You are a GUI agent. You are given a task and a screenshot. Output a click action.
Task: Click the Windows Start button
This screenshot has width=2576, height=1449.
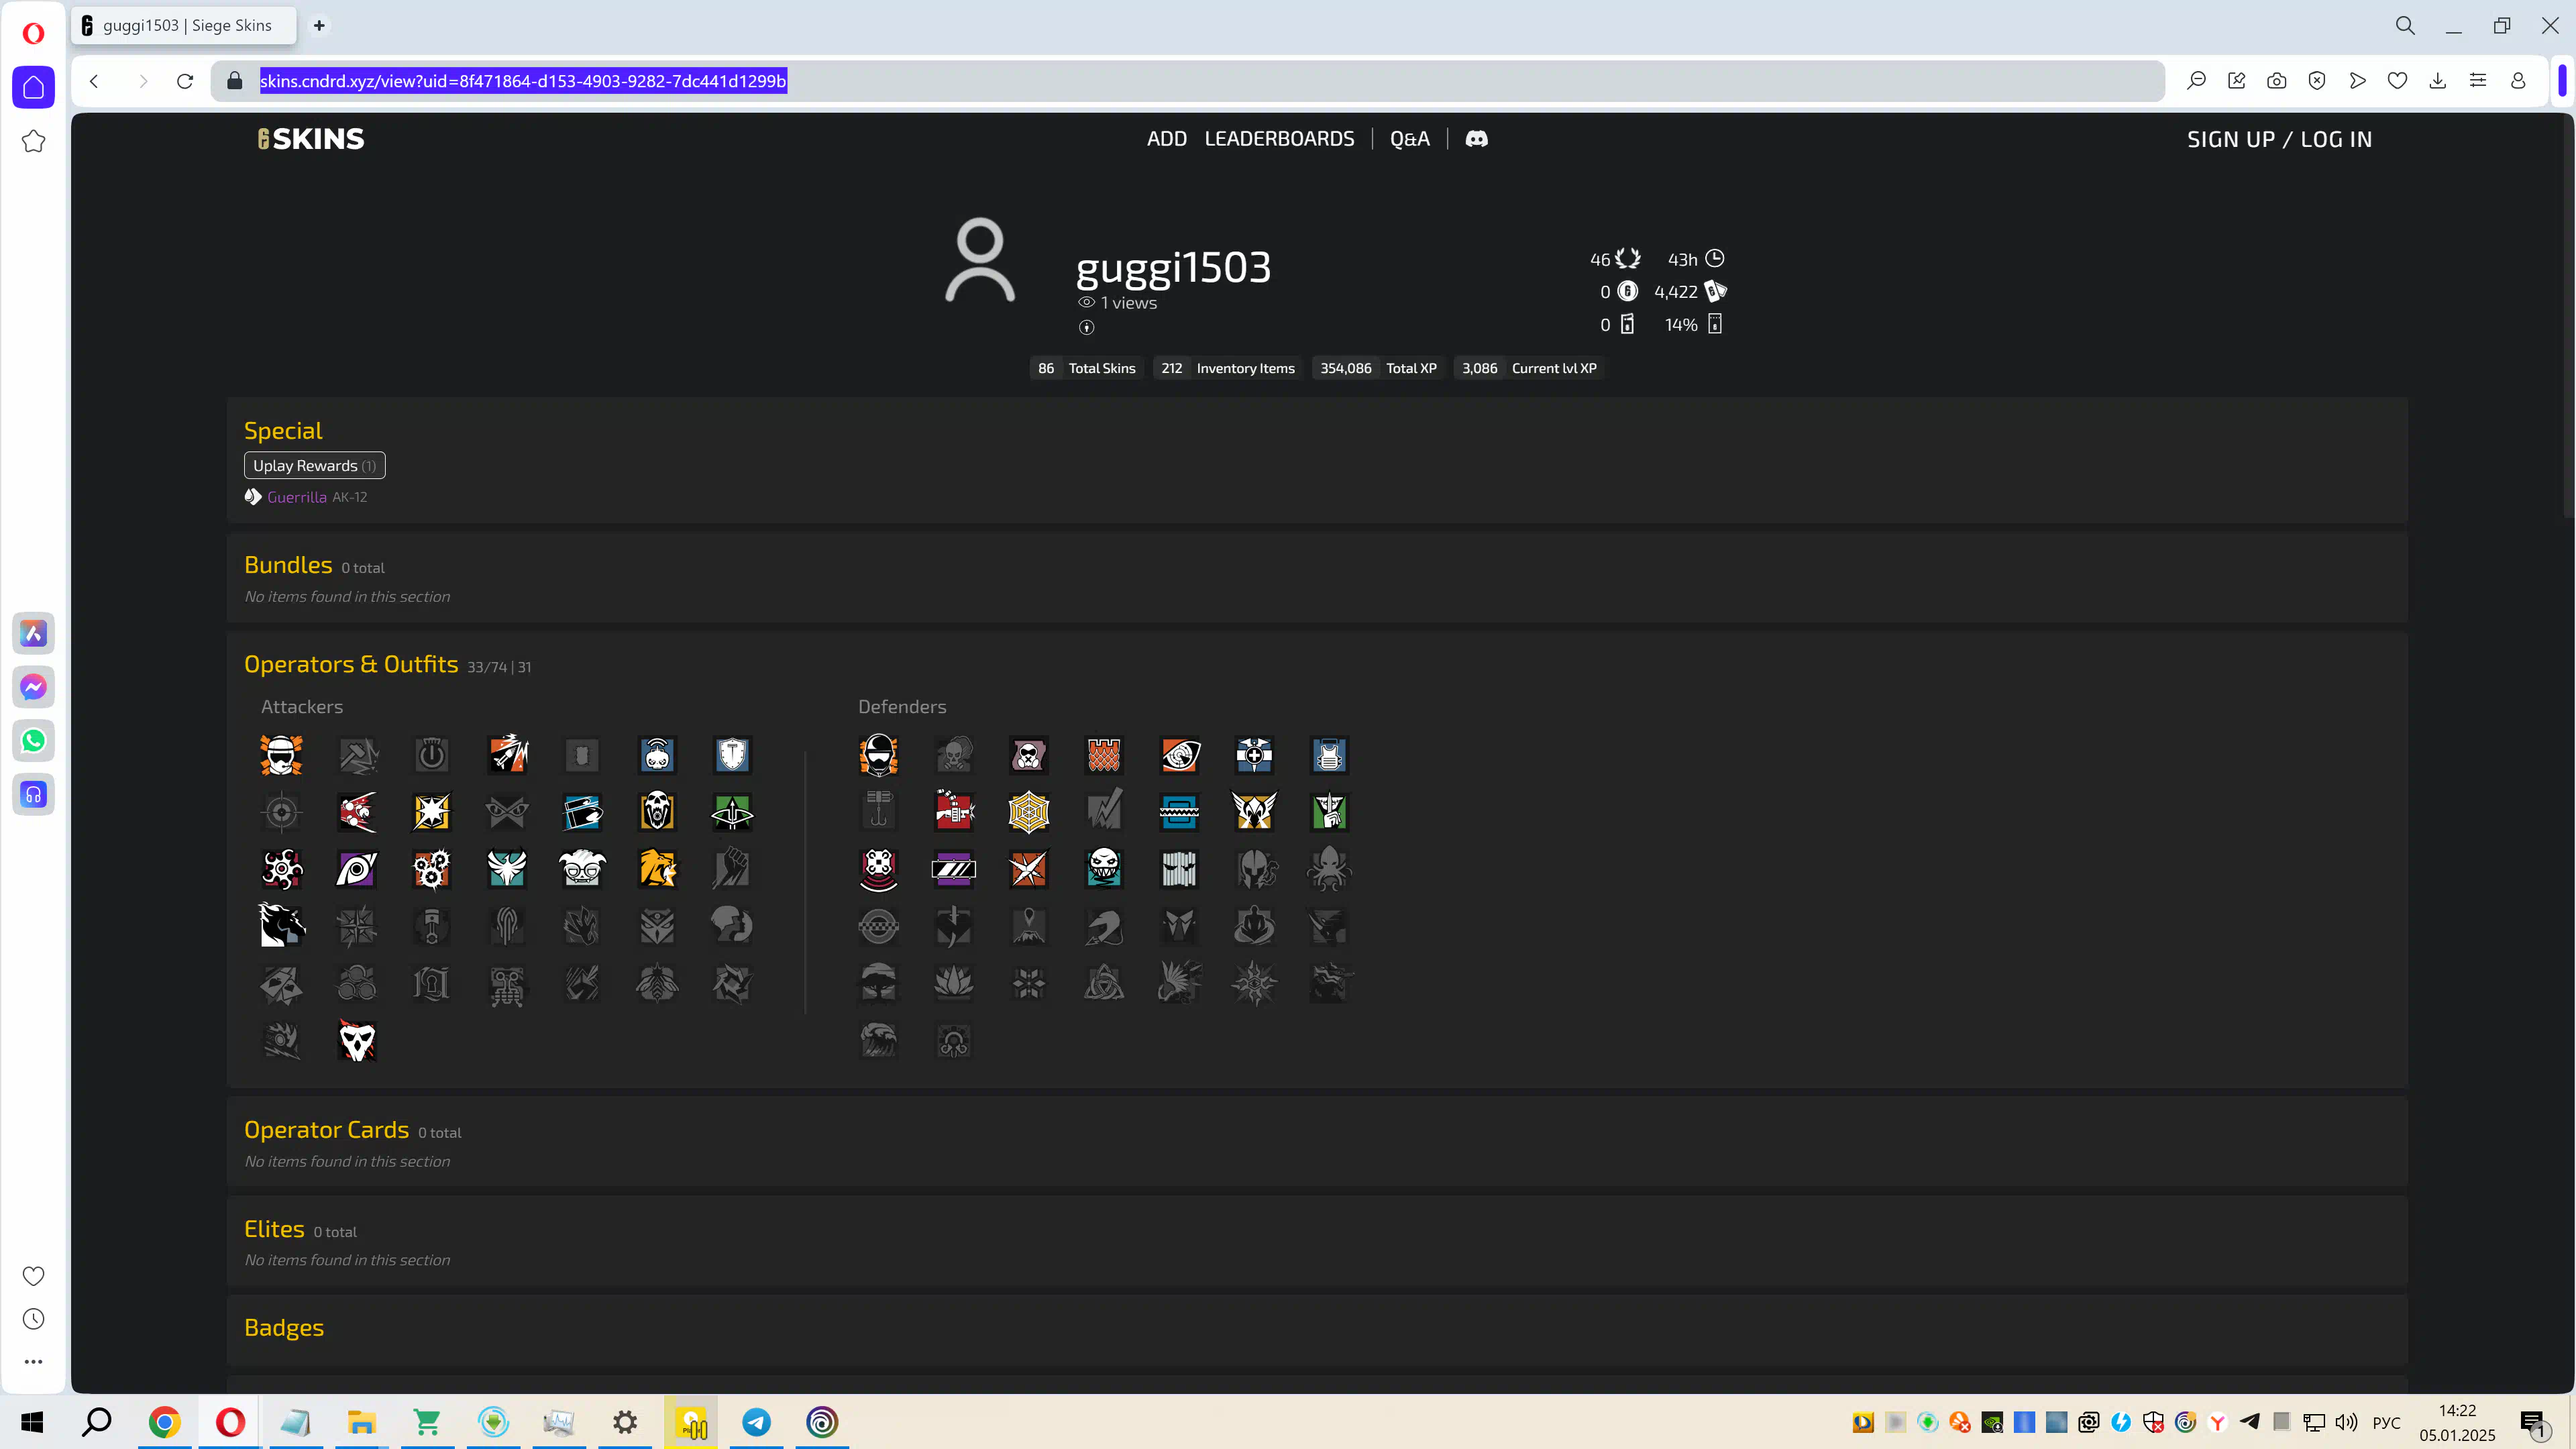32,1422
